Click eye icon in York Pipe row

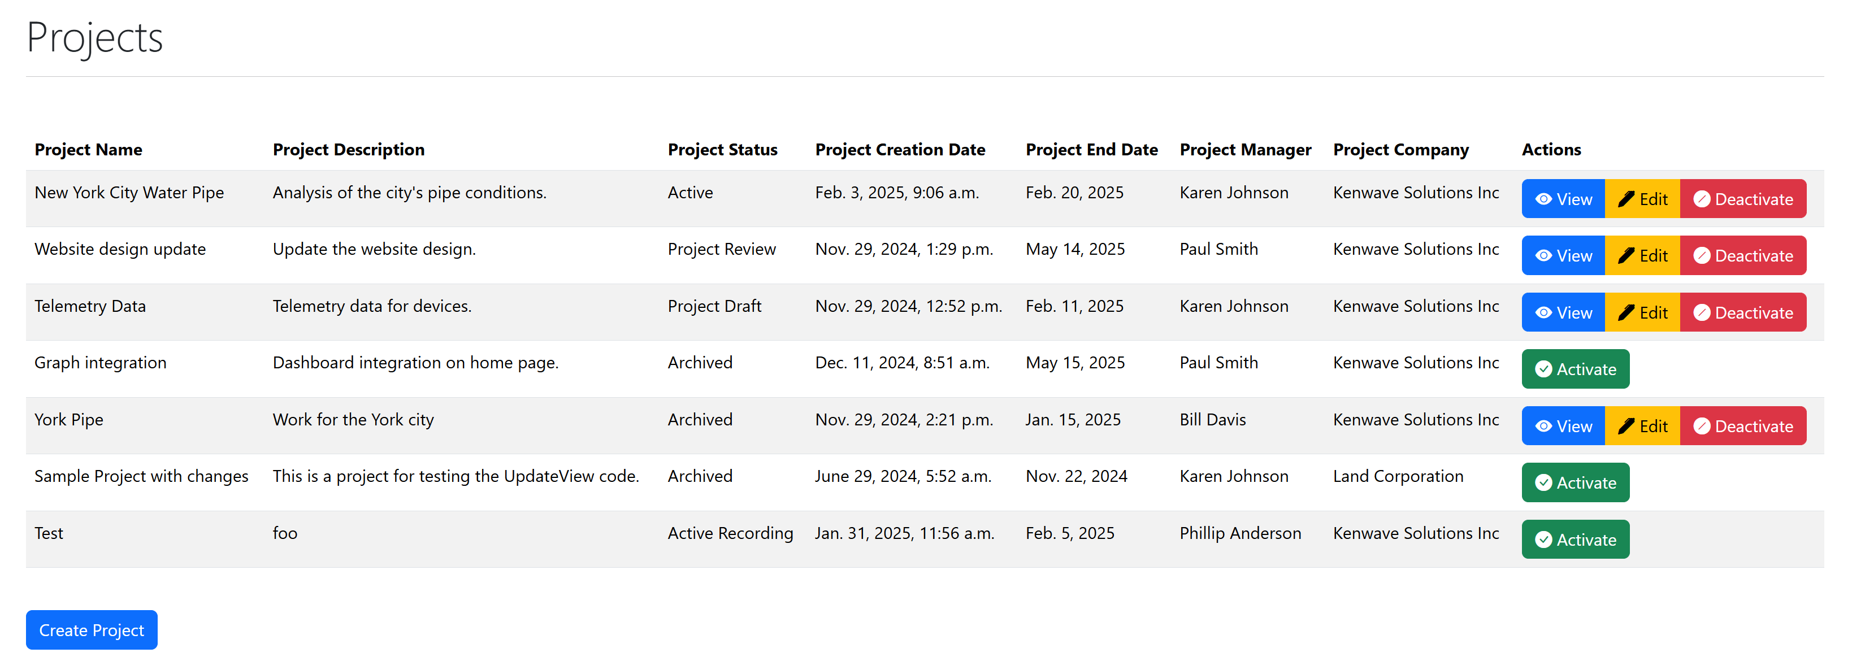(1543, 427)
